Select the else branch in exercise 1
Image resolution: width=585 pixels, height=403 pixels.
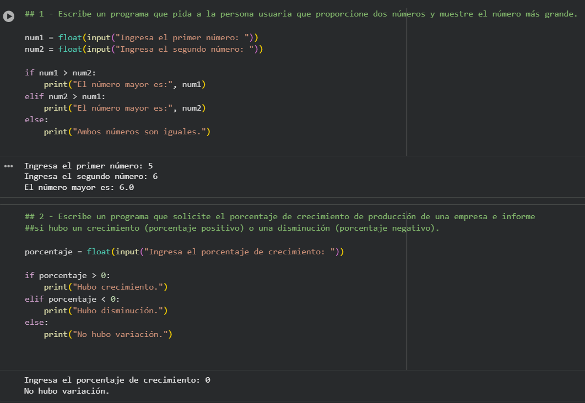tap(33, 119)
